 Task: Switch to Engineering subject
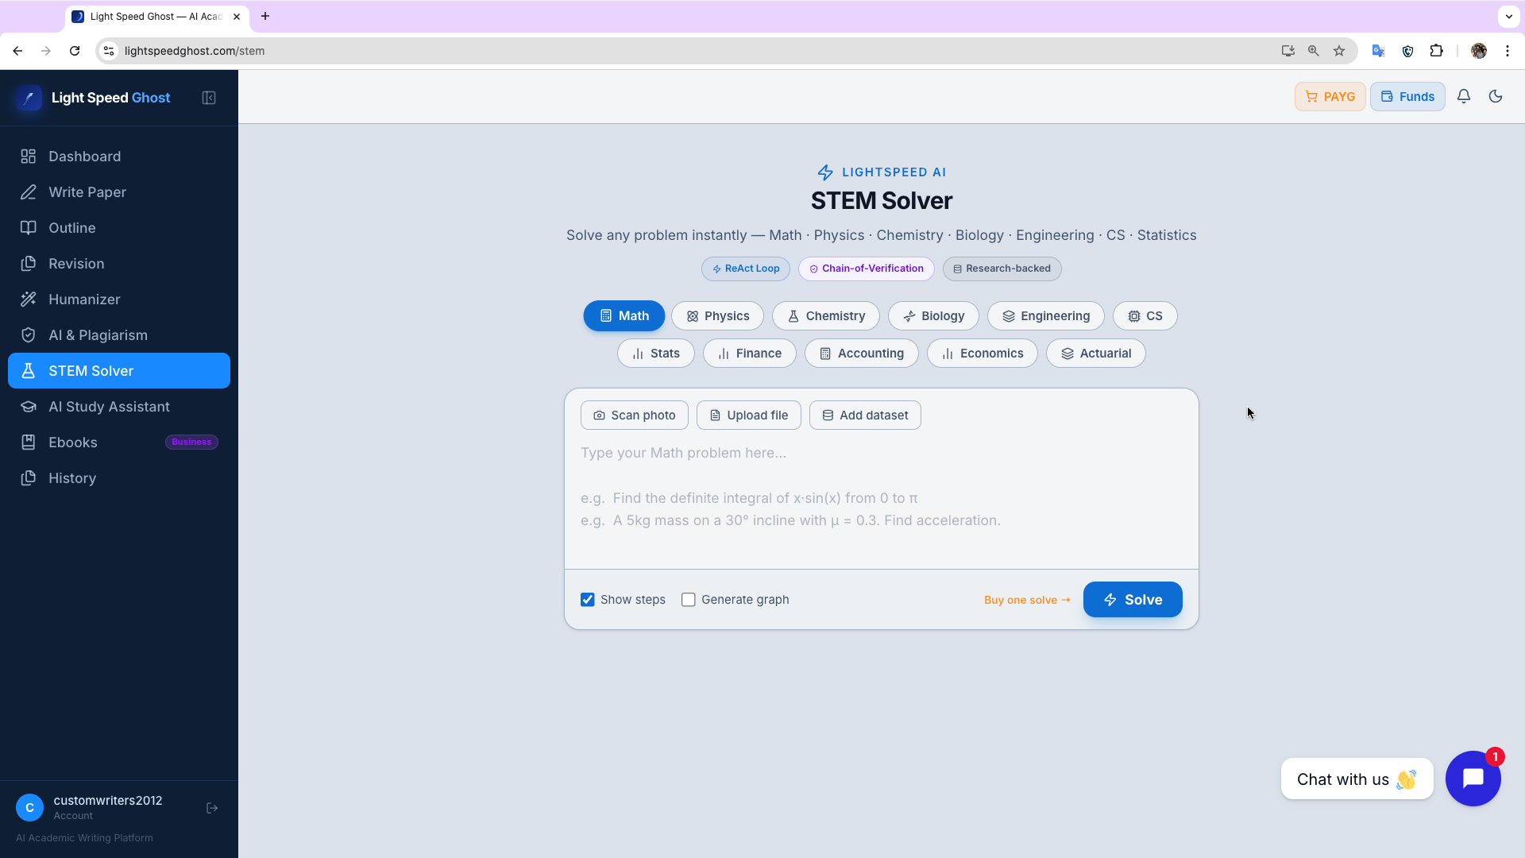[1046, 316]
